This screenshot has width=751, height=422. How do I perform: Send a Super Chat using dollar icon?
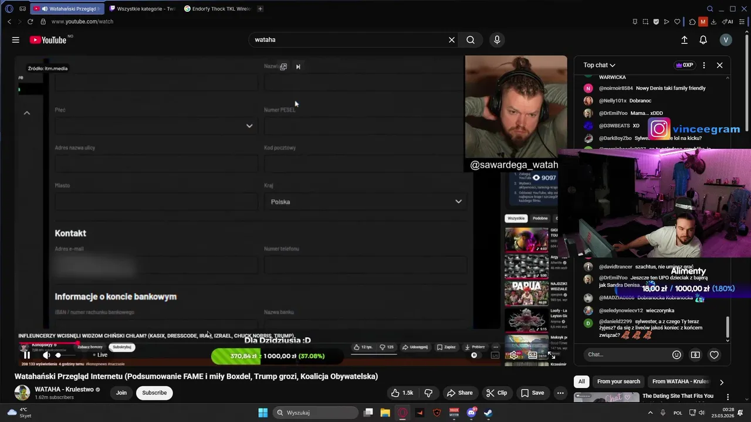tap(695, 355)
